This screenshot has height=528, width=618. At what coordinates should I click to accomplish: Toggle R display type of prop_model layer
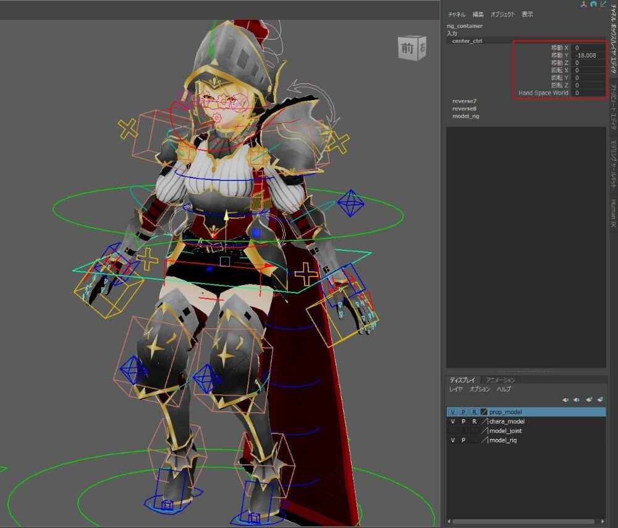474,412
